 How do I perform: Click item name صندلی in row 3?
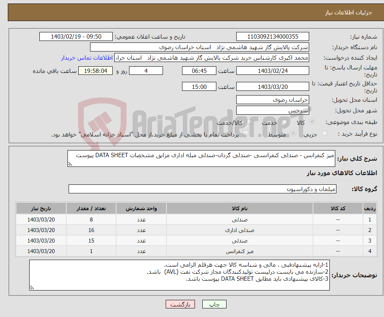(x=239, y=241)
